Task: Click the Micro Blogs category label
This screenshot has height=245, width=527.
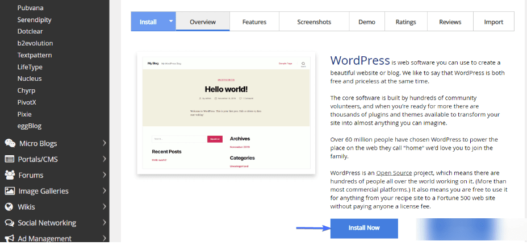Action: point(38,143)
